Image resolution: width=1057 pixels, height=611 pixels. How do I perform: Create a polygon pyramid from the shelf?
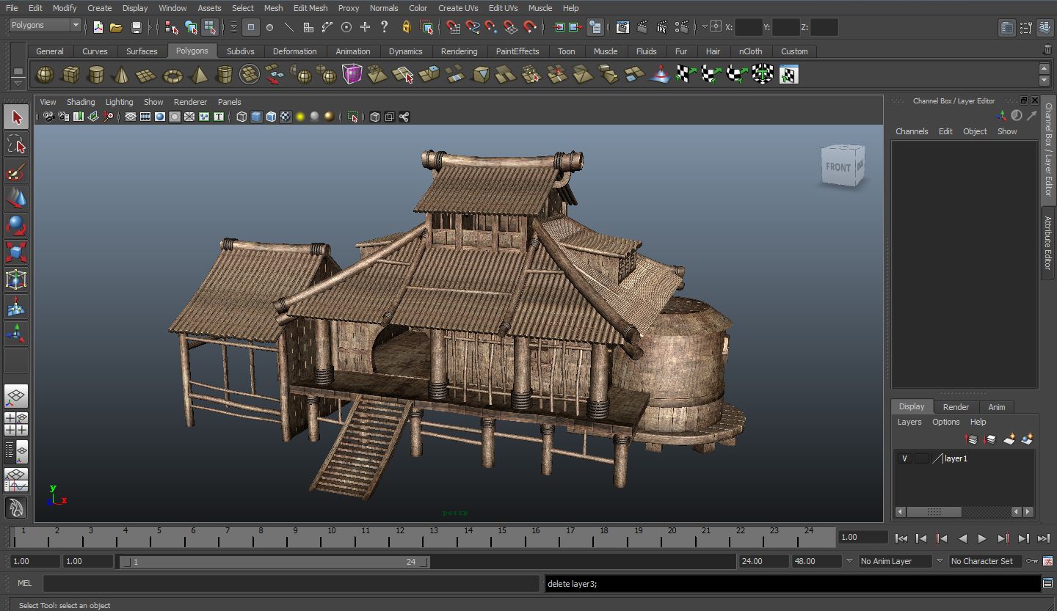(x=198, y=74)
